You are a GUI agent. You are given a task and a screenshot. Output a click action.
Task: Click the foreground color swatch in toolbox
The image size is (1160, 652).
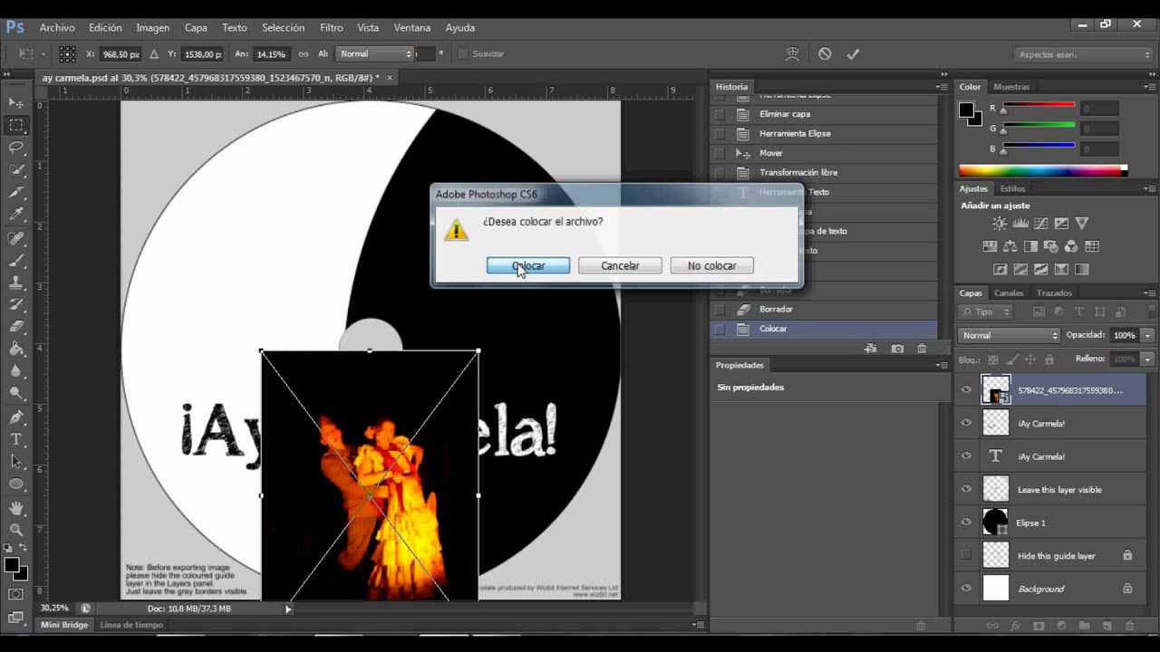(12, 565)
